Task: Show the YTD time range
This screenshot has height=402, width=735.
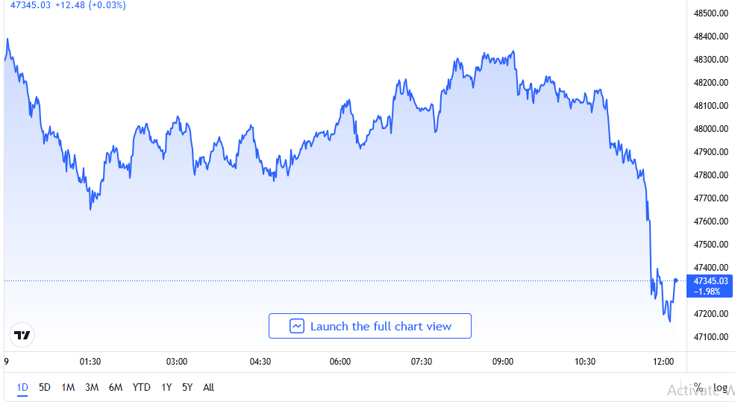Action: tap(141, 387)
